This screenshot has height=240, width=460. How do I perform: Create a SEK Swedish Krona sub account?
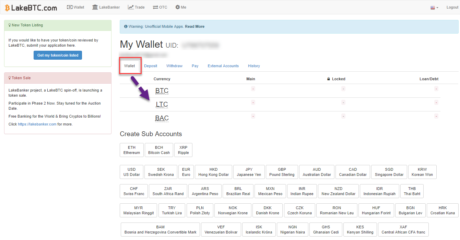tap(161, 172)
